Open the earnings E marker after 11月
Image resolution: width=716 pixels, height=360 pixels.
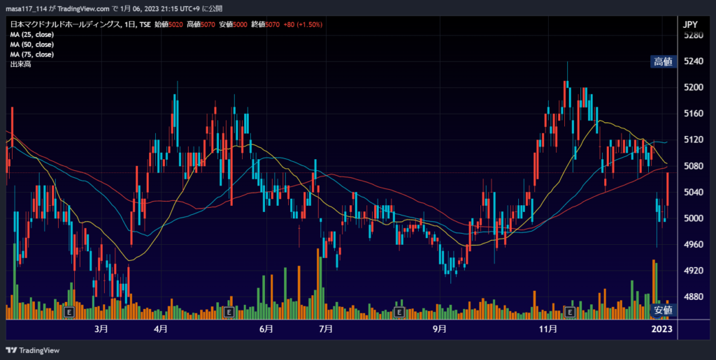click(570, 312)
